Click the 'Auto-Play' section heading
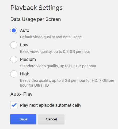This screenshot has height=129, width=118. [21, 94]
